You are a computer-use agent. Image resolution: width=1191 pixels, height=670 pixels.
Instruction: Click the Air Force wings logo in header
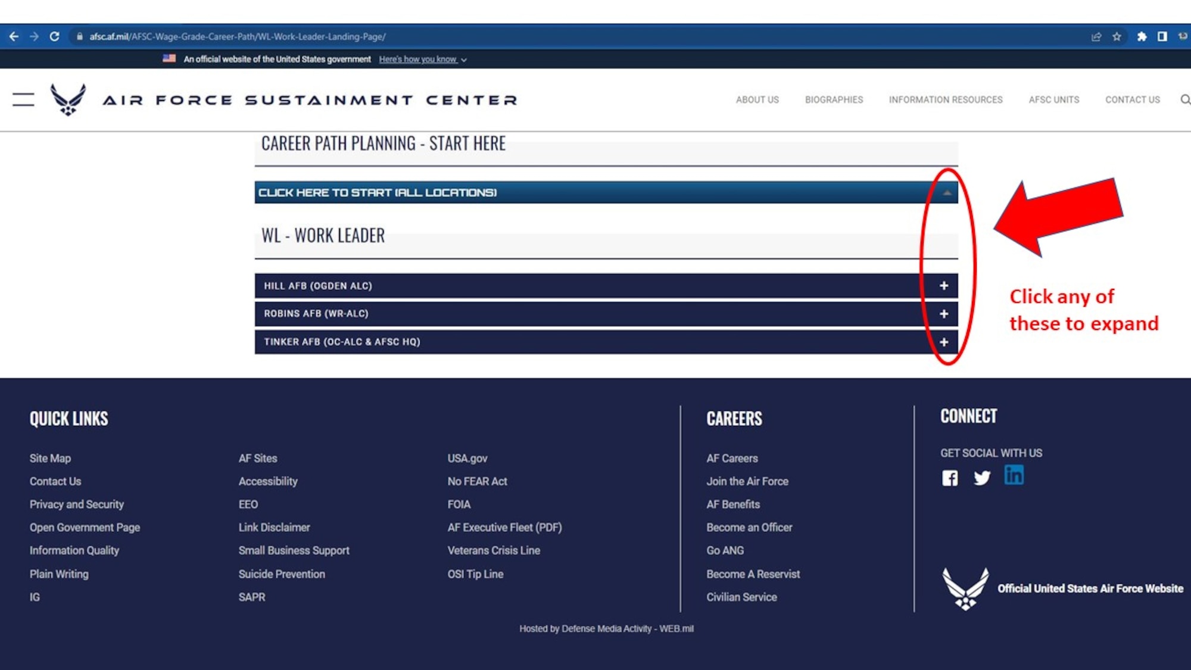pyautogui.click(x=68, y=99)
